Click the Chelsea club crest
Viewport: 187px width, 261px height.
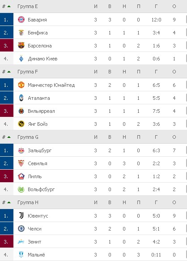[21, 228]
